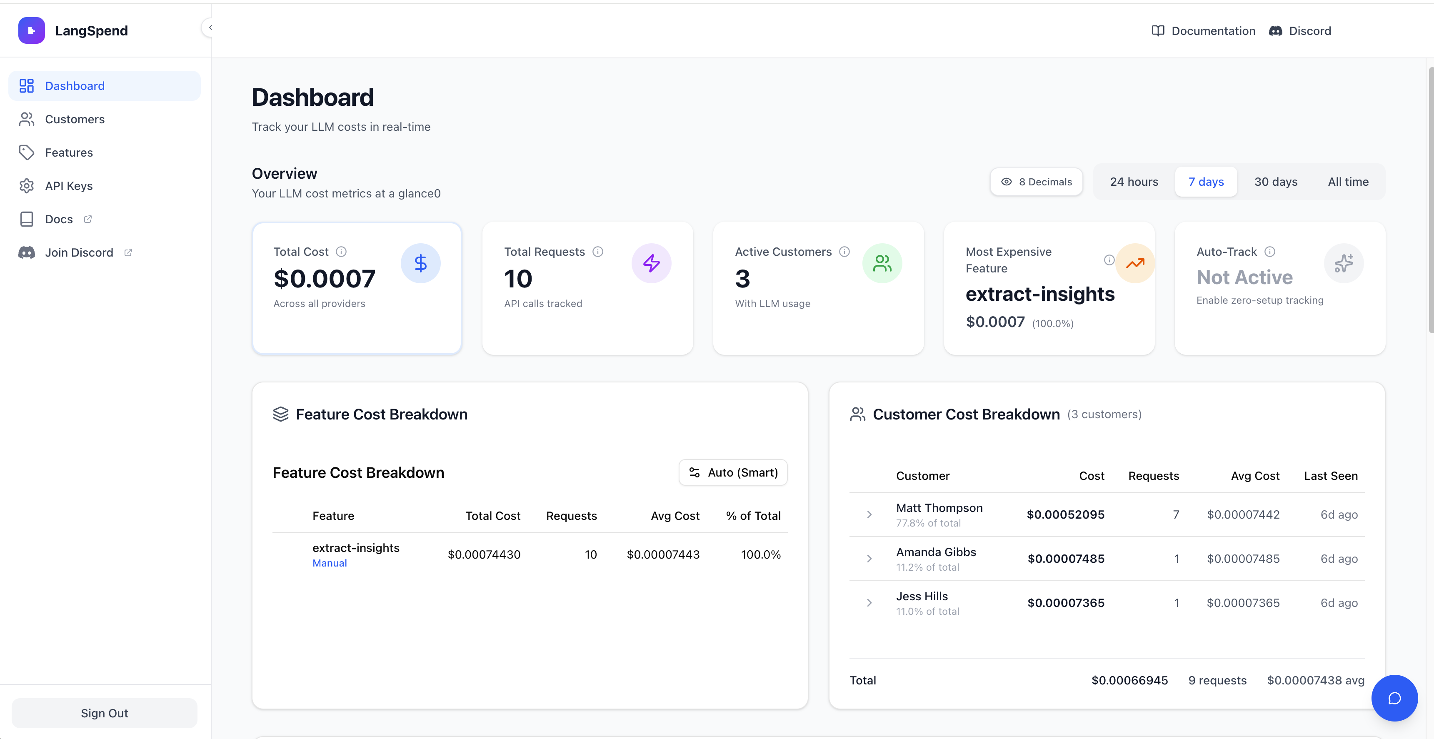Open Docs from the sidebar book icon
This screenshot has height=739, width=1434.
(26, 219)
